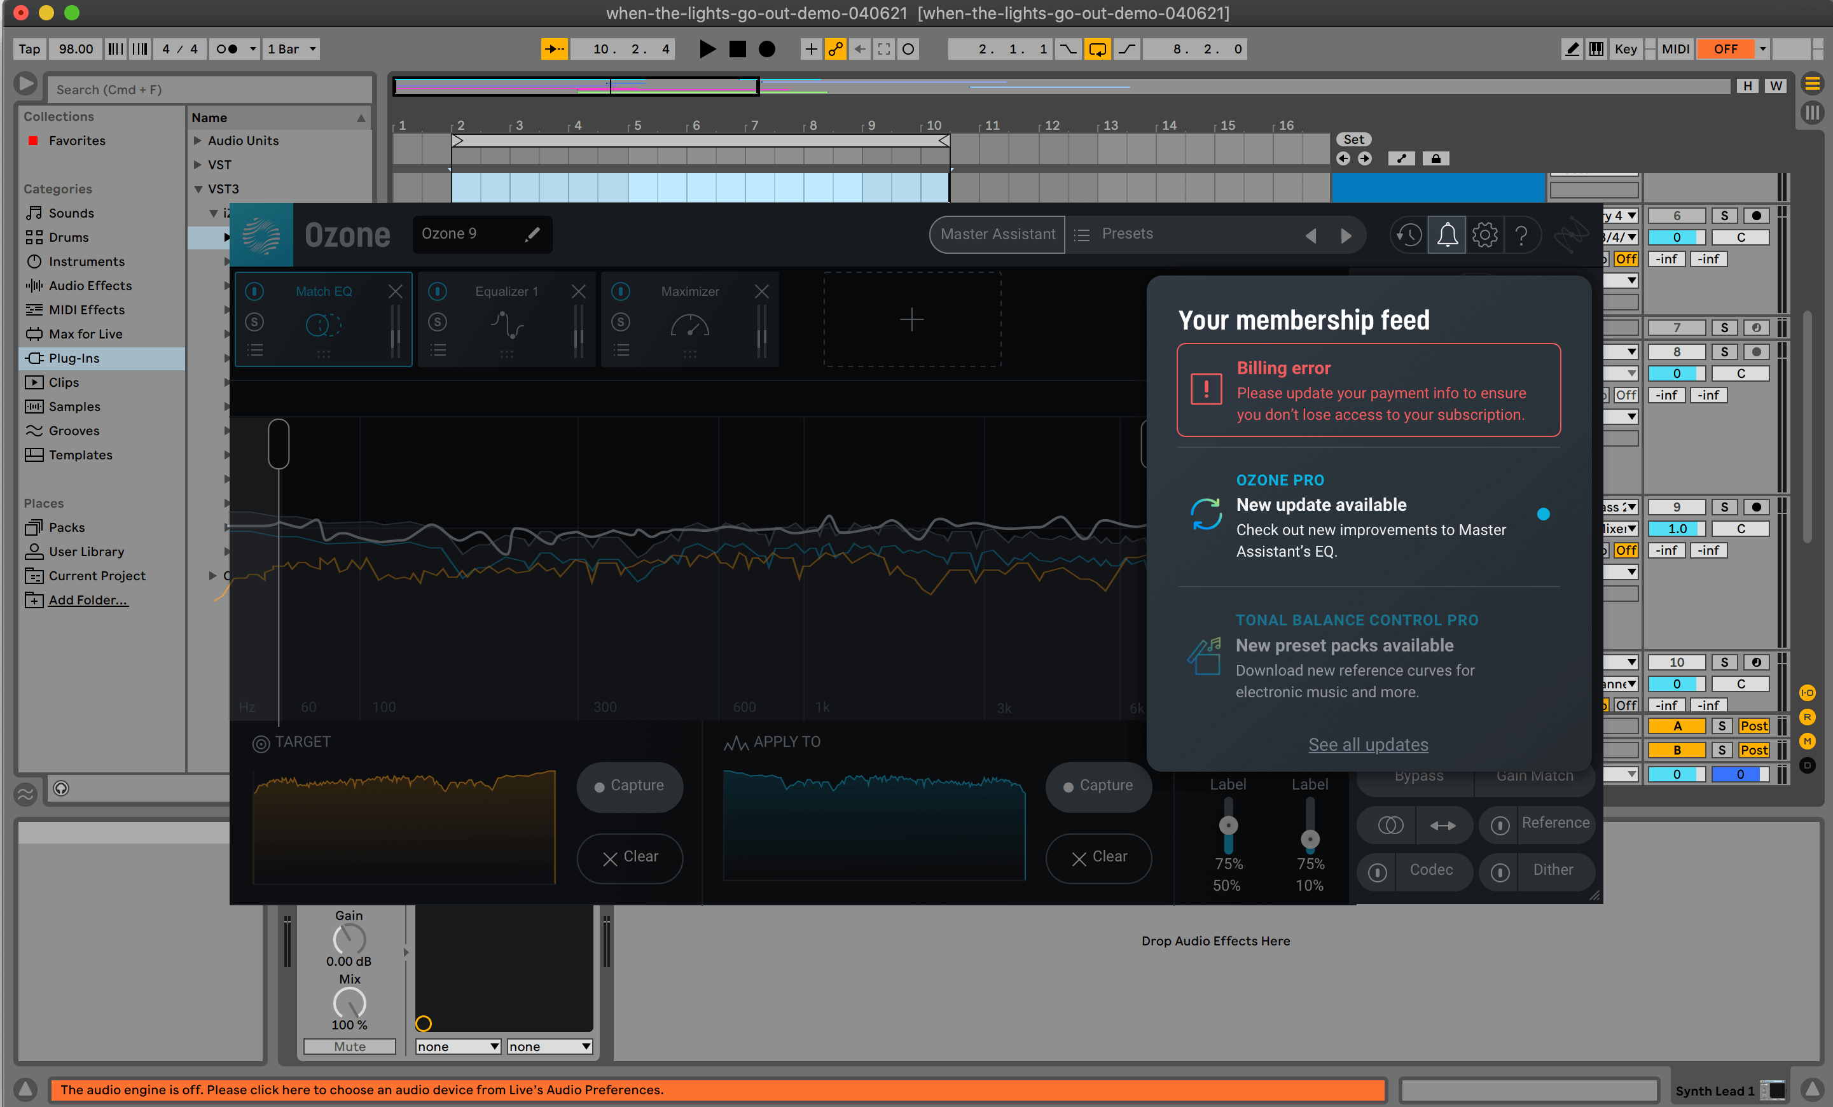Click the Ozone help question mark icon
The width and height of the screenshot is (1833, 1107).
coord(1522,235)
